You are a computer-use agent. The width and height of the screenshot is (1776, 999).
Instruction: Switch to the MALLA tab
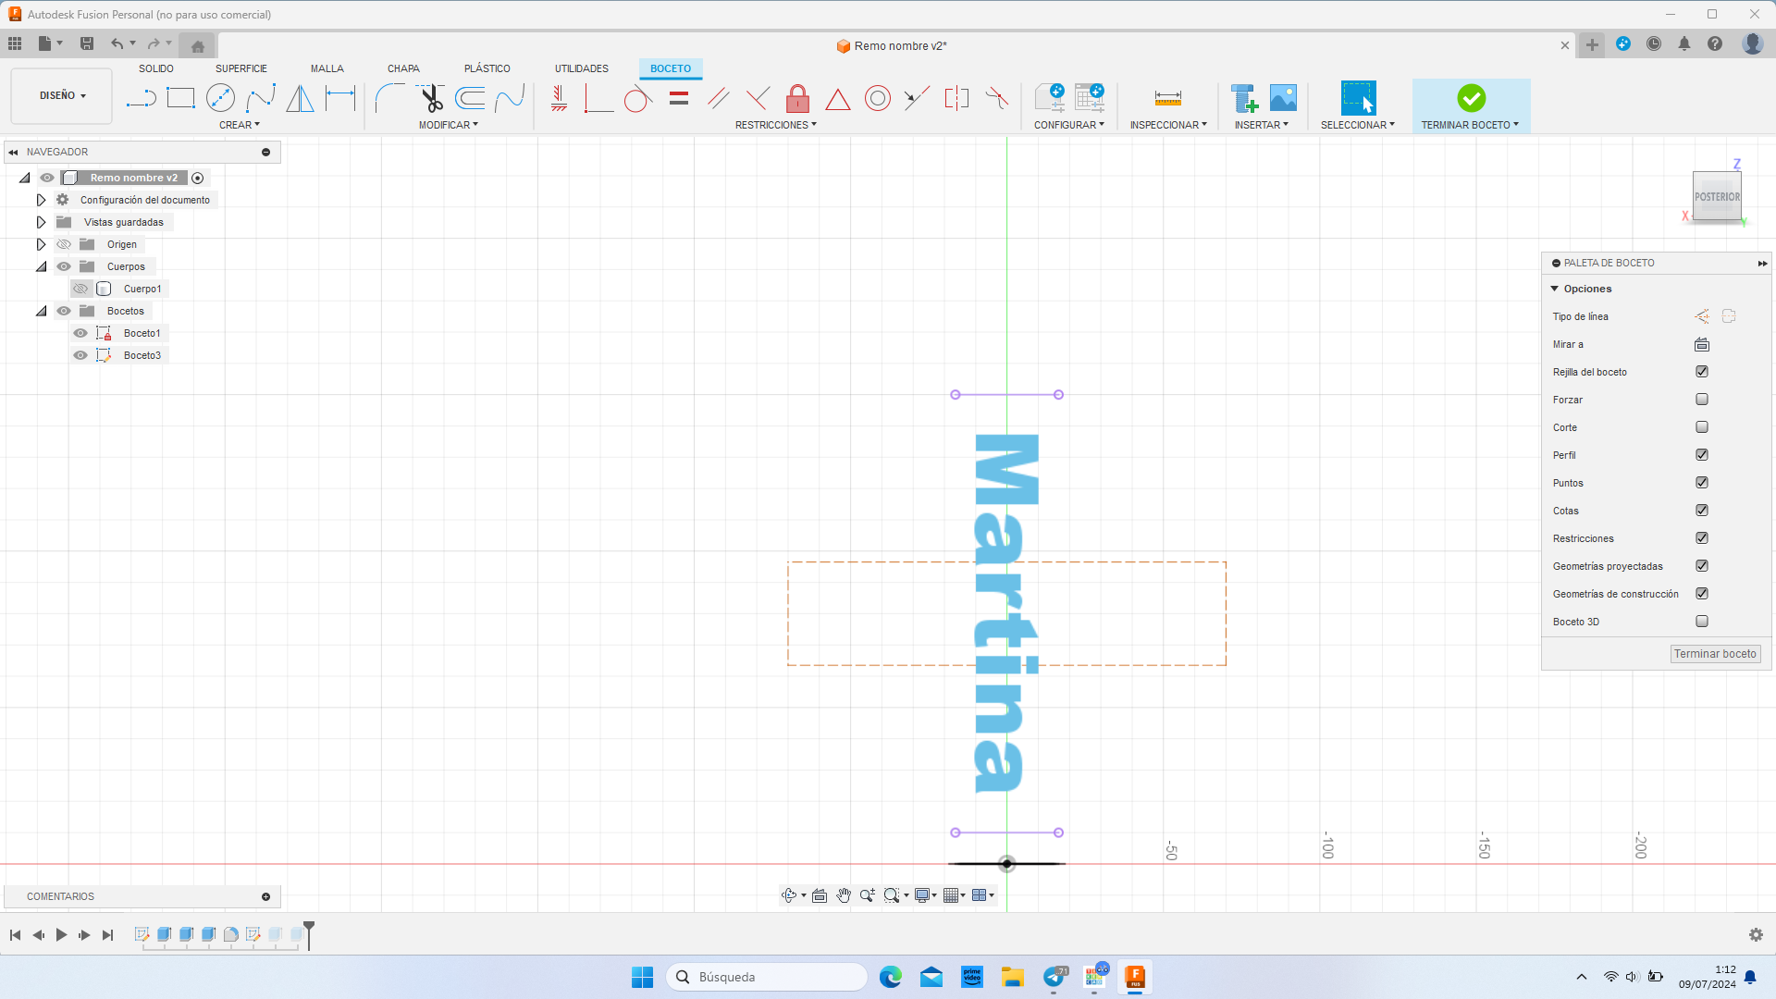pos(327,68)
